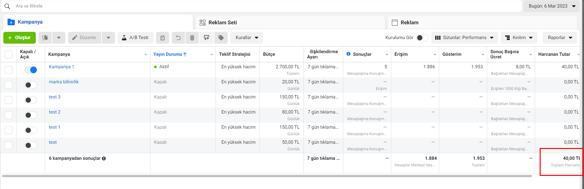Click the 'Ara ve filtrele' search field
584x189 pixels.
(x=261, y=6)
